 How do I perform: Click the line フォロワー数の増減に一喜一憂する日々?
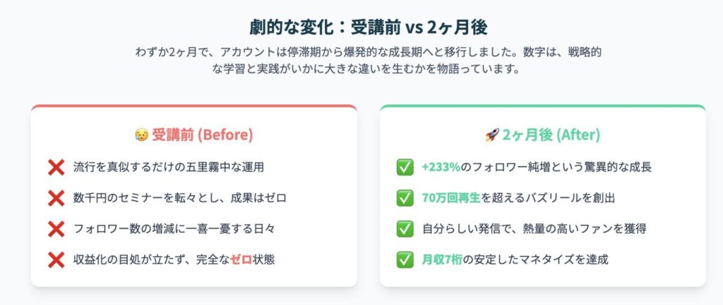point(174,229)
